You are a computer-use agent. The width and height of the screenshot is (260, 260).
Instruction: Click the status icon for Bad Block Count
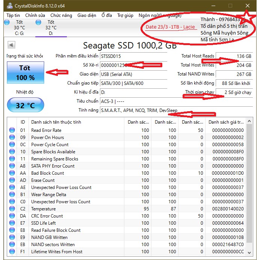click(12, 173)
